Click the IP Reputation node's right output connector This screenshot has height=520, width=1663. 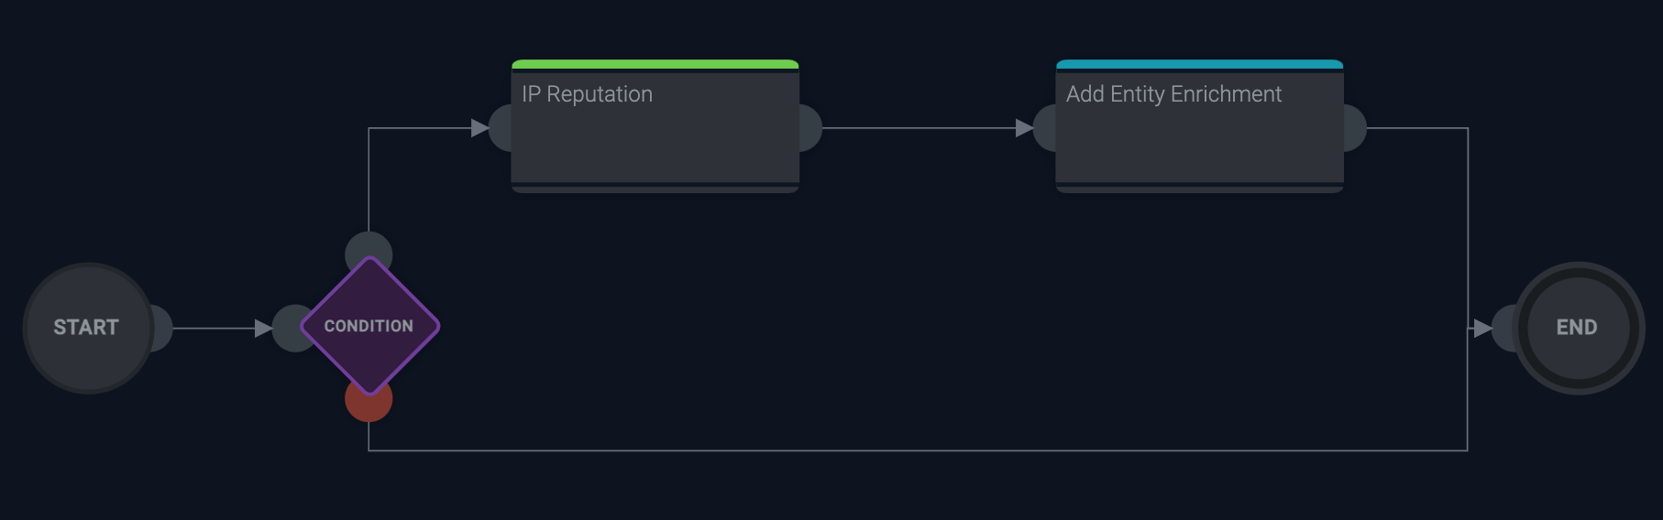pos(811,128)
